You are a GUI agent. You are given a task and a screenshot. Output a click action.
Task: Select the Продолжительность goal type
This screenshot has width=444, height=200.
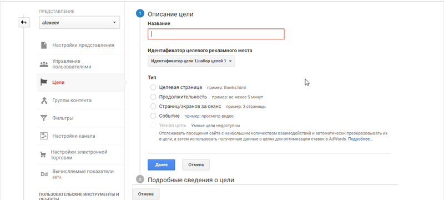(x=153, y=97)
